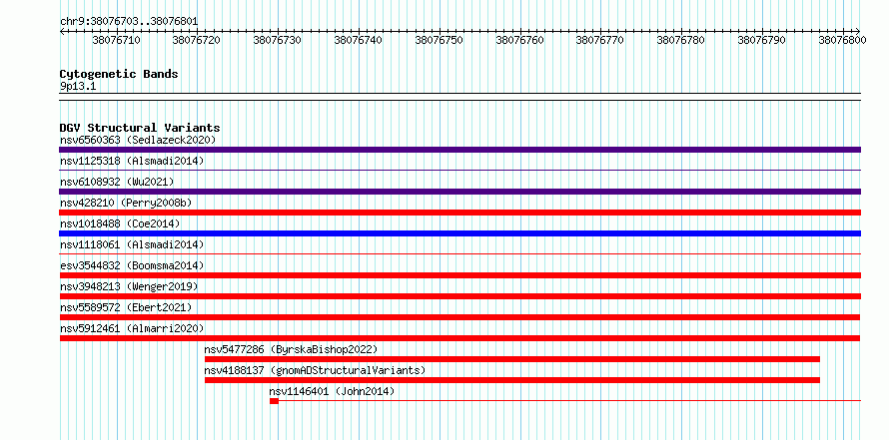Select the nsv4188137 (gnomADStructuralVariants) label
The height and width of the screenshot is (440, 889).
coord(315,370)
